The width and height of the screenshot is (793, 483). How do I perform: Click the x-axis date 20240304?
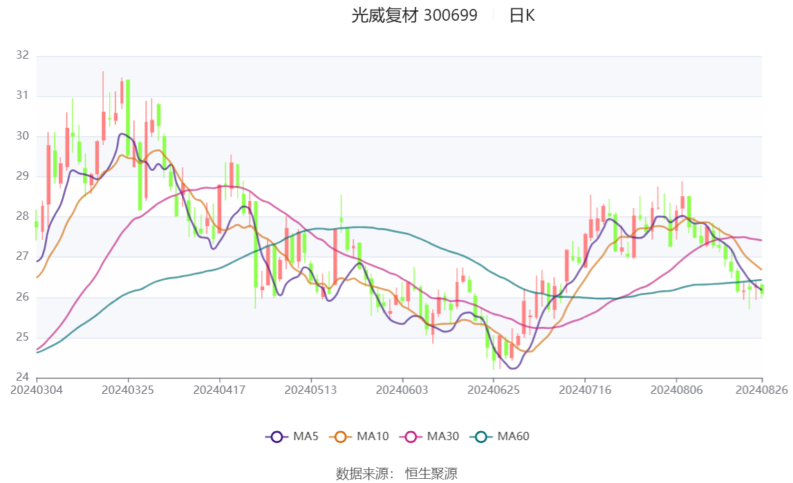[37, 390]
